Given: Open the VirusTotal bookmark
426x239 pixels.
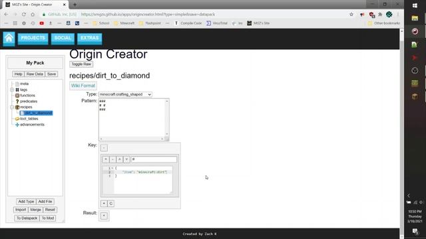Looking at the screenshot, I should pos(217,23).
